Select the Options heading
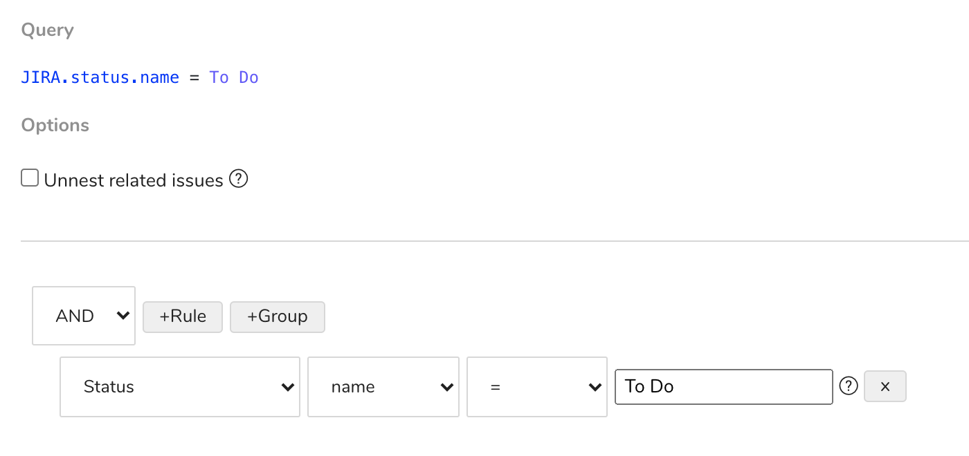The height and width of the screenshot is (456, 969). click(x=55, y=125)
